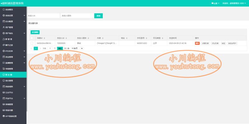Expand the 后台配置 sidebar submenu arrow
The width and height of the screenshot is (249, 124).
(24, 21)
